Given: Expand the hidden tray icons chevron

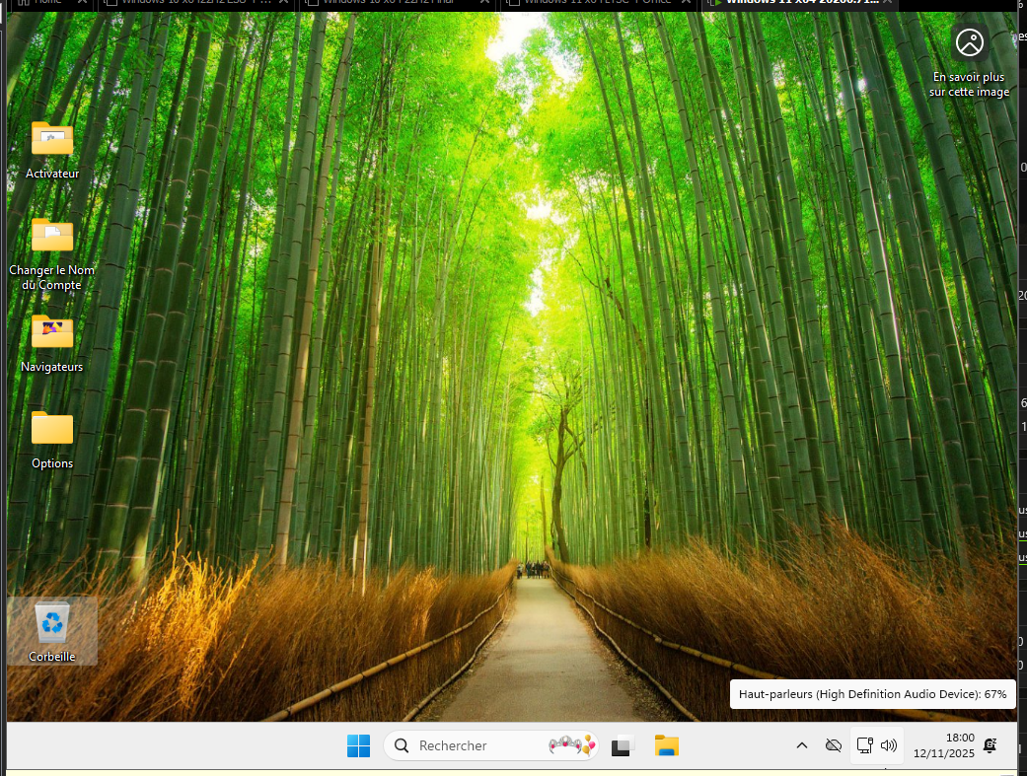Looking at the screenshot, I should pyautogui.click(x=802, y=745).
